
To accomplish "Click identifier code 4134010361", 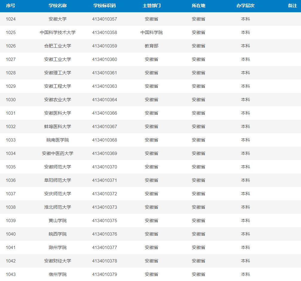I will [105, 73].
